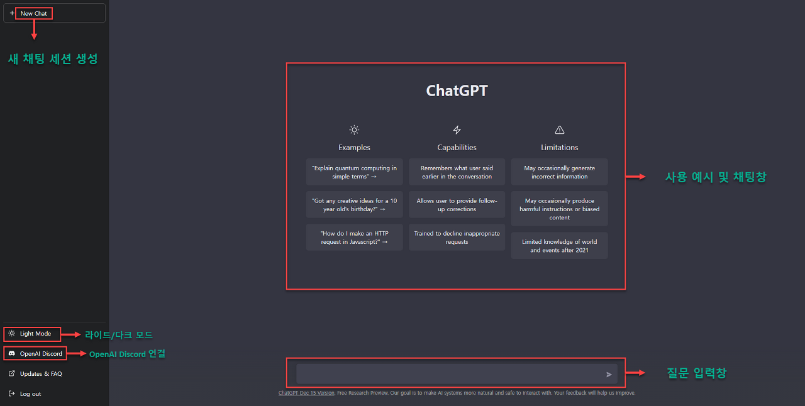Click the warning triangle icon above Limitations

coord(560,130)
